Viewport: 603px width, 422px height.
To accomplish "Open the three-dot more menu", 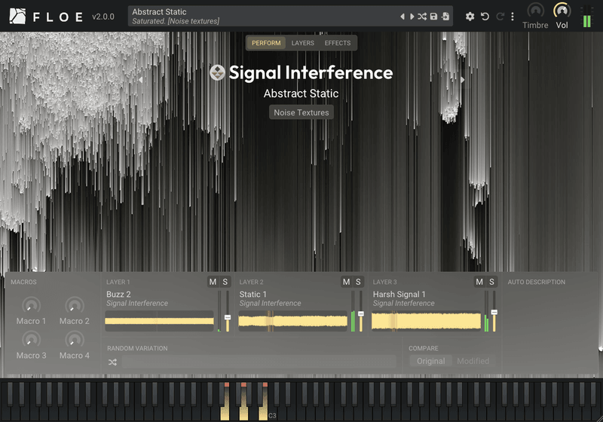I will 513,17.
